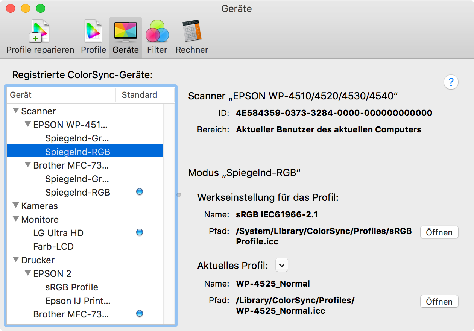474x331 pixels.
Task: Click the default dot beside Brother Spiegelnd-RGB
Action: (x=140, y=192)
